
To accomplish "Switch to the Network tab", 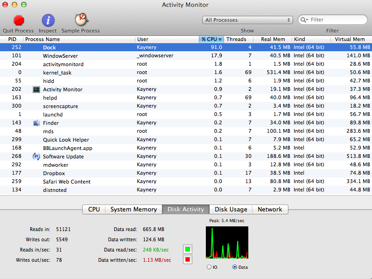I will point(270,210).
